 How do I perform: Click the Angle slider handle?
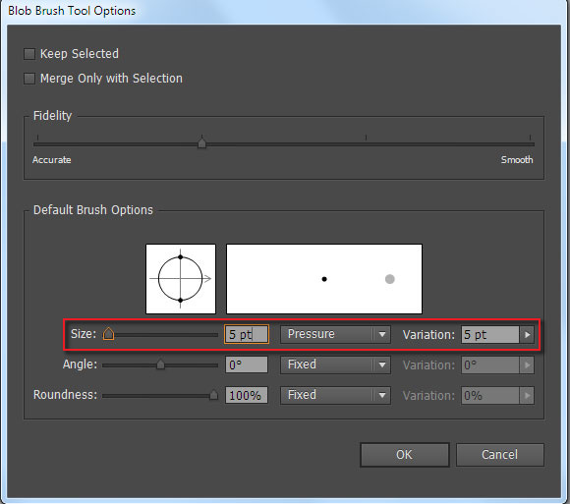click(x=160, y=364)
